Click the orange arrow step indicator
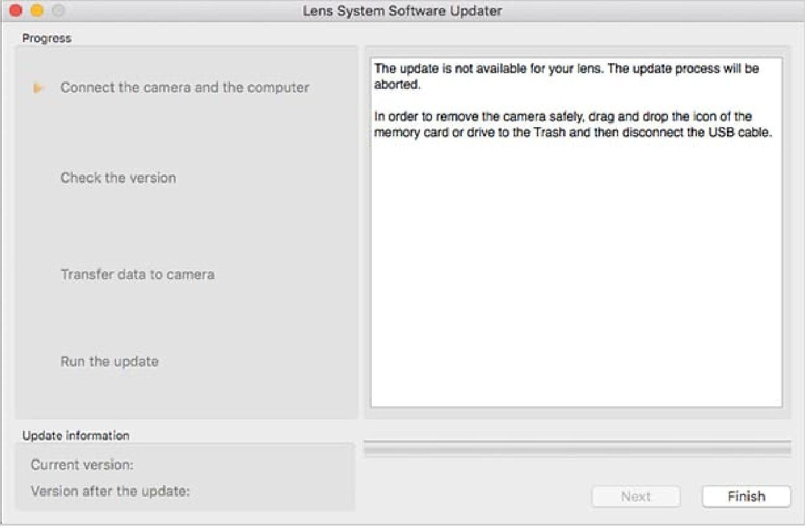 point(38,88)
